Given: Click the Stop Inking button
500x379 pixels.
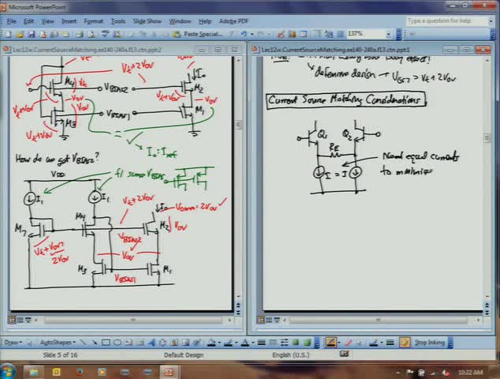Looking at the screenshot, I should [429, 343].
